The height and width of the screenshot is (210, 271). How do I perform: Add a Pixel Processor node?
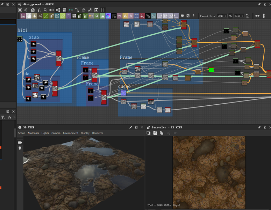pyautogui.click(x=114, y=16)
